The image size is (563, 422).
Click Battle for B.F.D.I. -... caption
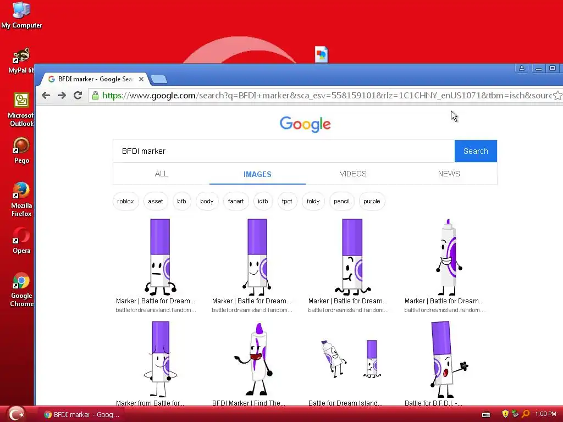[x=433, y=403]
